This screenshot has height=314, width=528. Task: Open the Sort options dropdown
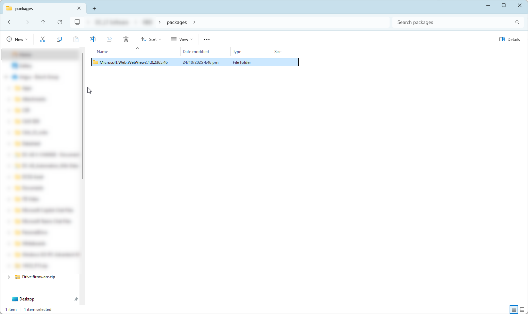(151, 40)
